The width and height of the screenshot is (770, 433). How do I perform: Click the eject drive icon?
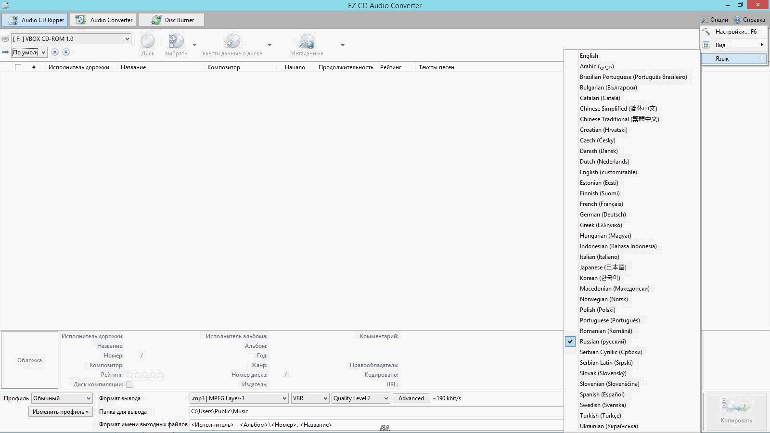pos(5,39)
